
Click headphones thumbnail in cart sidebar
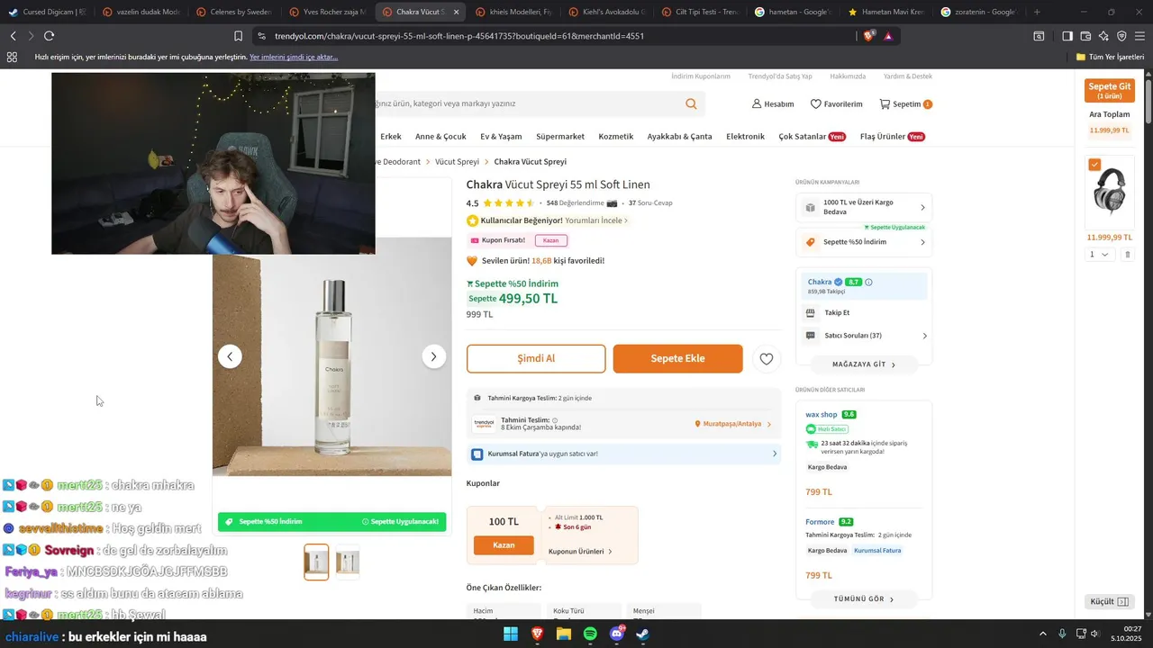pyautogui.click(x=1110, y=191)
